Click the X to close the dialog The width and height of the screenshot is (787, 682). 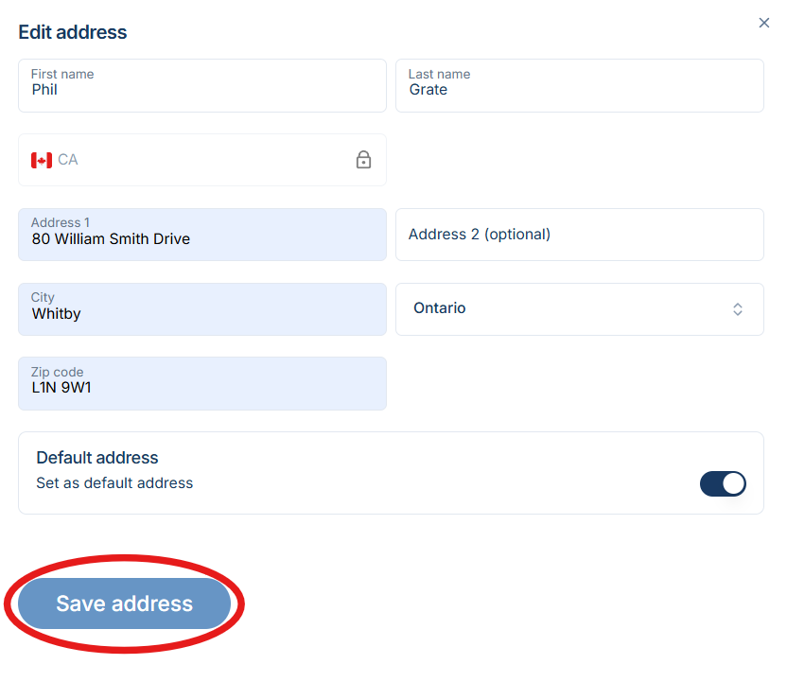[763, 23]
